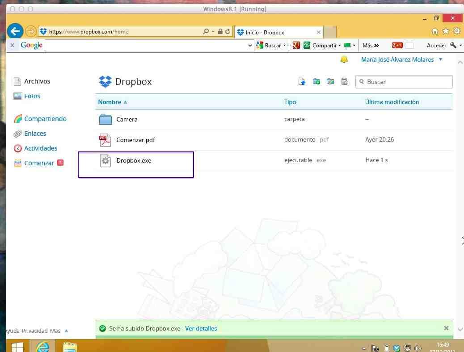Show deleted files via trash icon
The height and width of the screenshot is (352, 464).
click(x=344, y=82)
